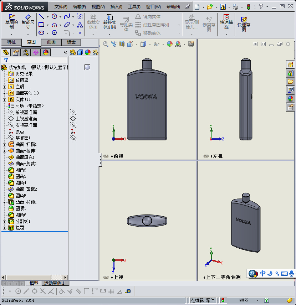This screenshot has height=305, width=296.
Task: Open the Insert (插入) menu
Action: coord(116,7)
